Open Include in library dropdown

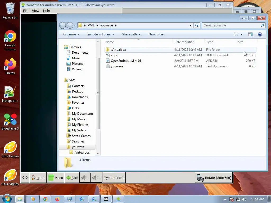[101, 34]
